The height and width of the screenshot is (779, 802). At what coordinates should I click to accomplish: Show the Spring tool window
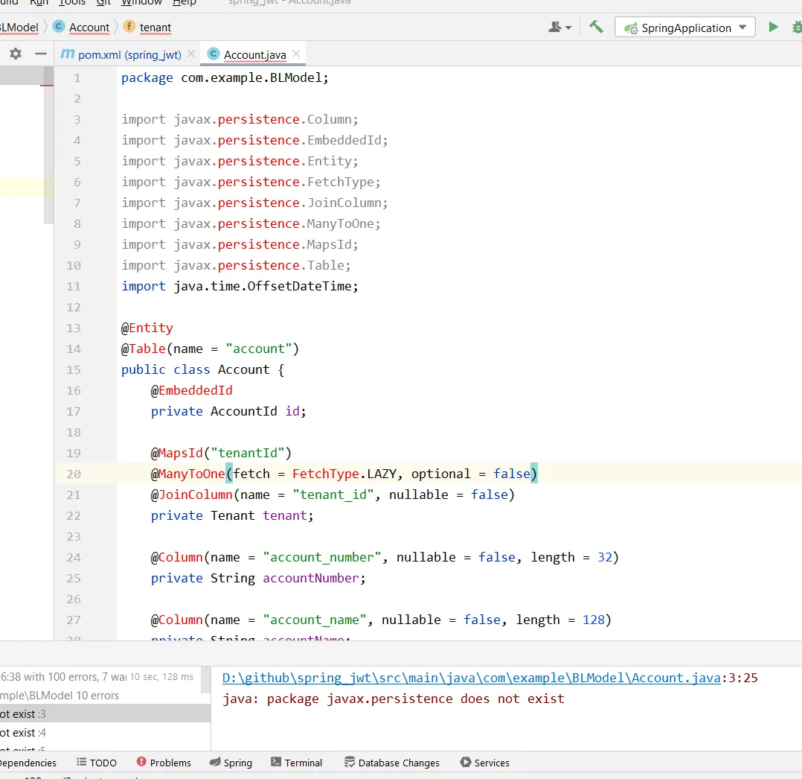click(231, 763)
